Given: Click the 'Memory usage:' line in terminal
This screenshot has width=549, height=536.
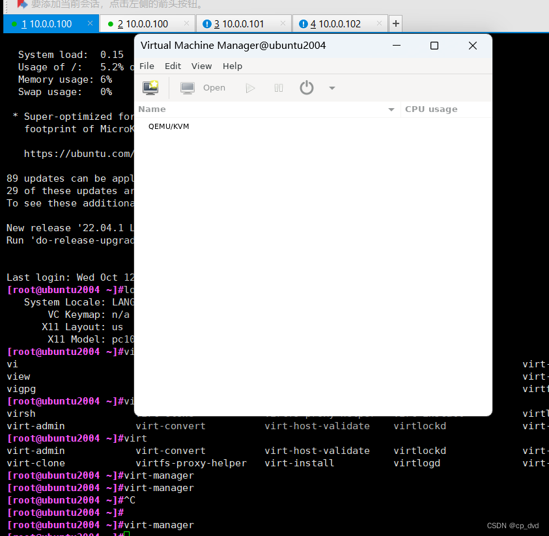Looking at the screenshot, I should pos(65,79).
